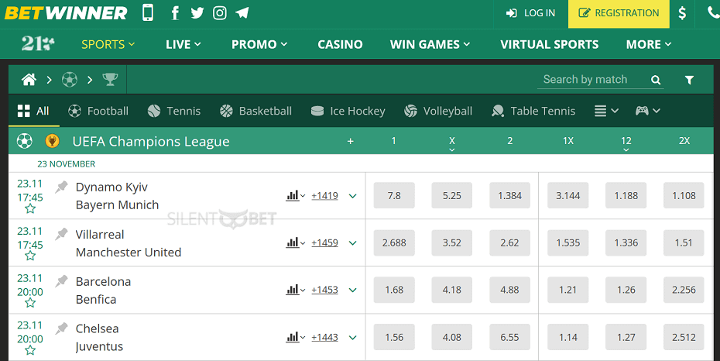Open the SPORTS dropdown menu
The width and height of the screenshot is (720, 361).
tap(108, 44)
